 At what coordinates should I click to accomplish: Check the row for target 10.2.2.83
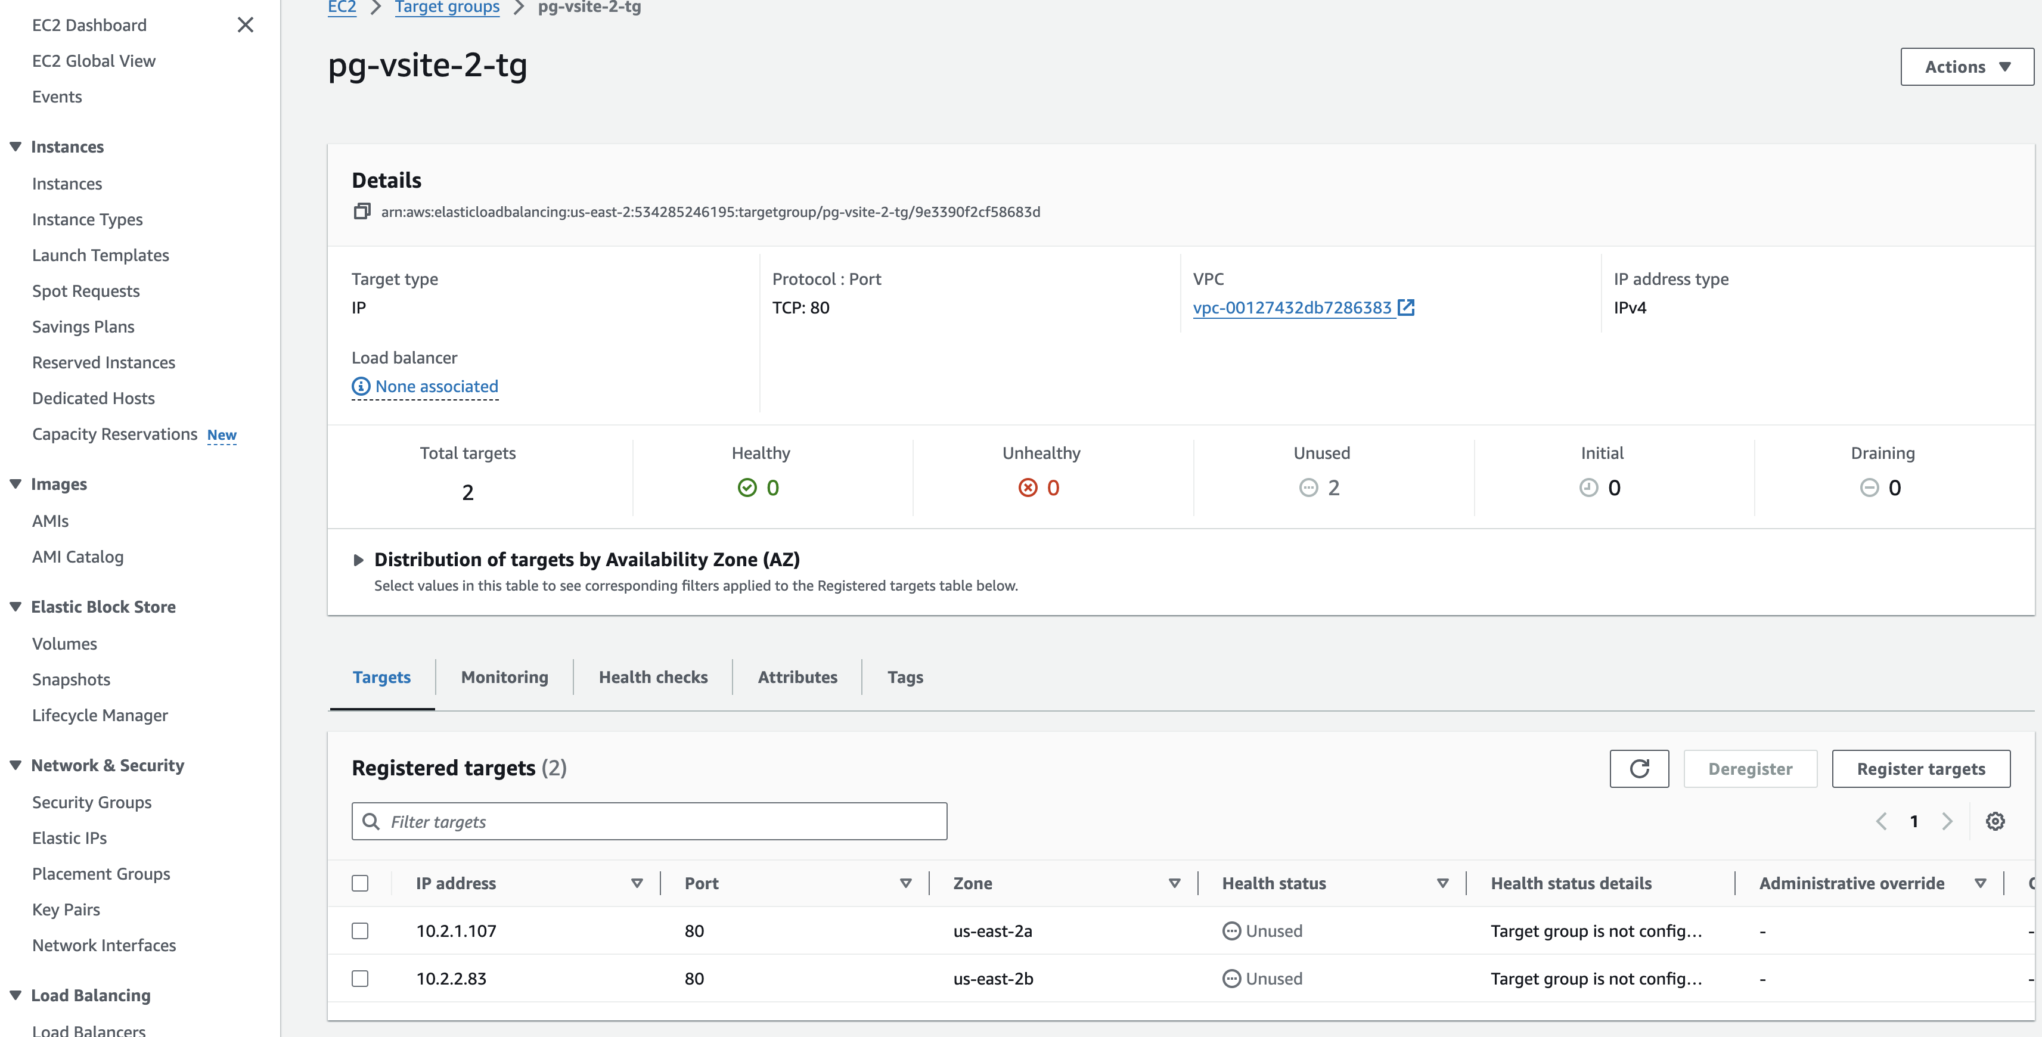coord(361,979)
